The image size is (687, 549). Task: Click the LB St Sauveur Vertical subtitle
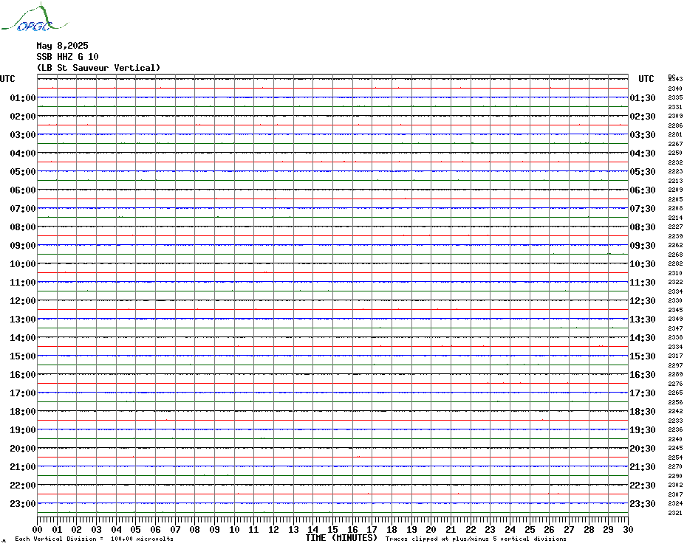(x=98, y=68)
